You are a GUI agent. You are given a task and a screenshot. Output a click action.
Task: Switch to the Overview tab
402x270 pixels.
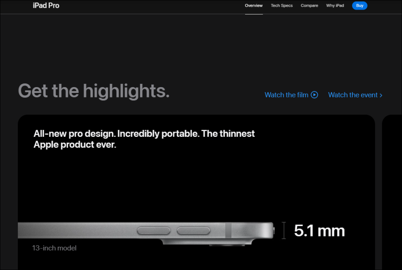click(x=254, y=6)
